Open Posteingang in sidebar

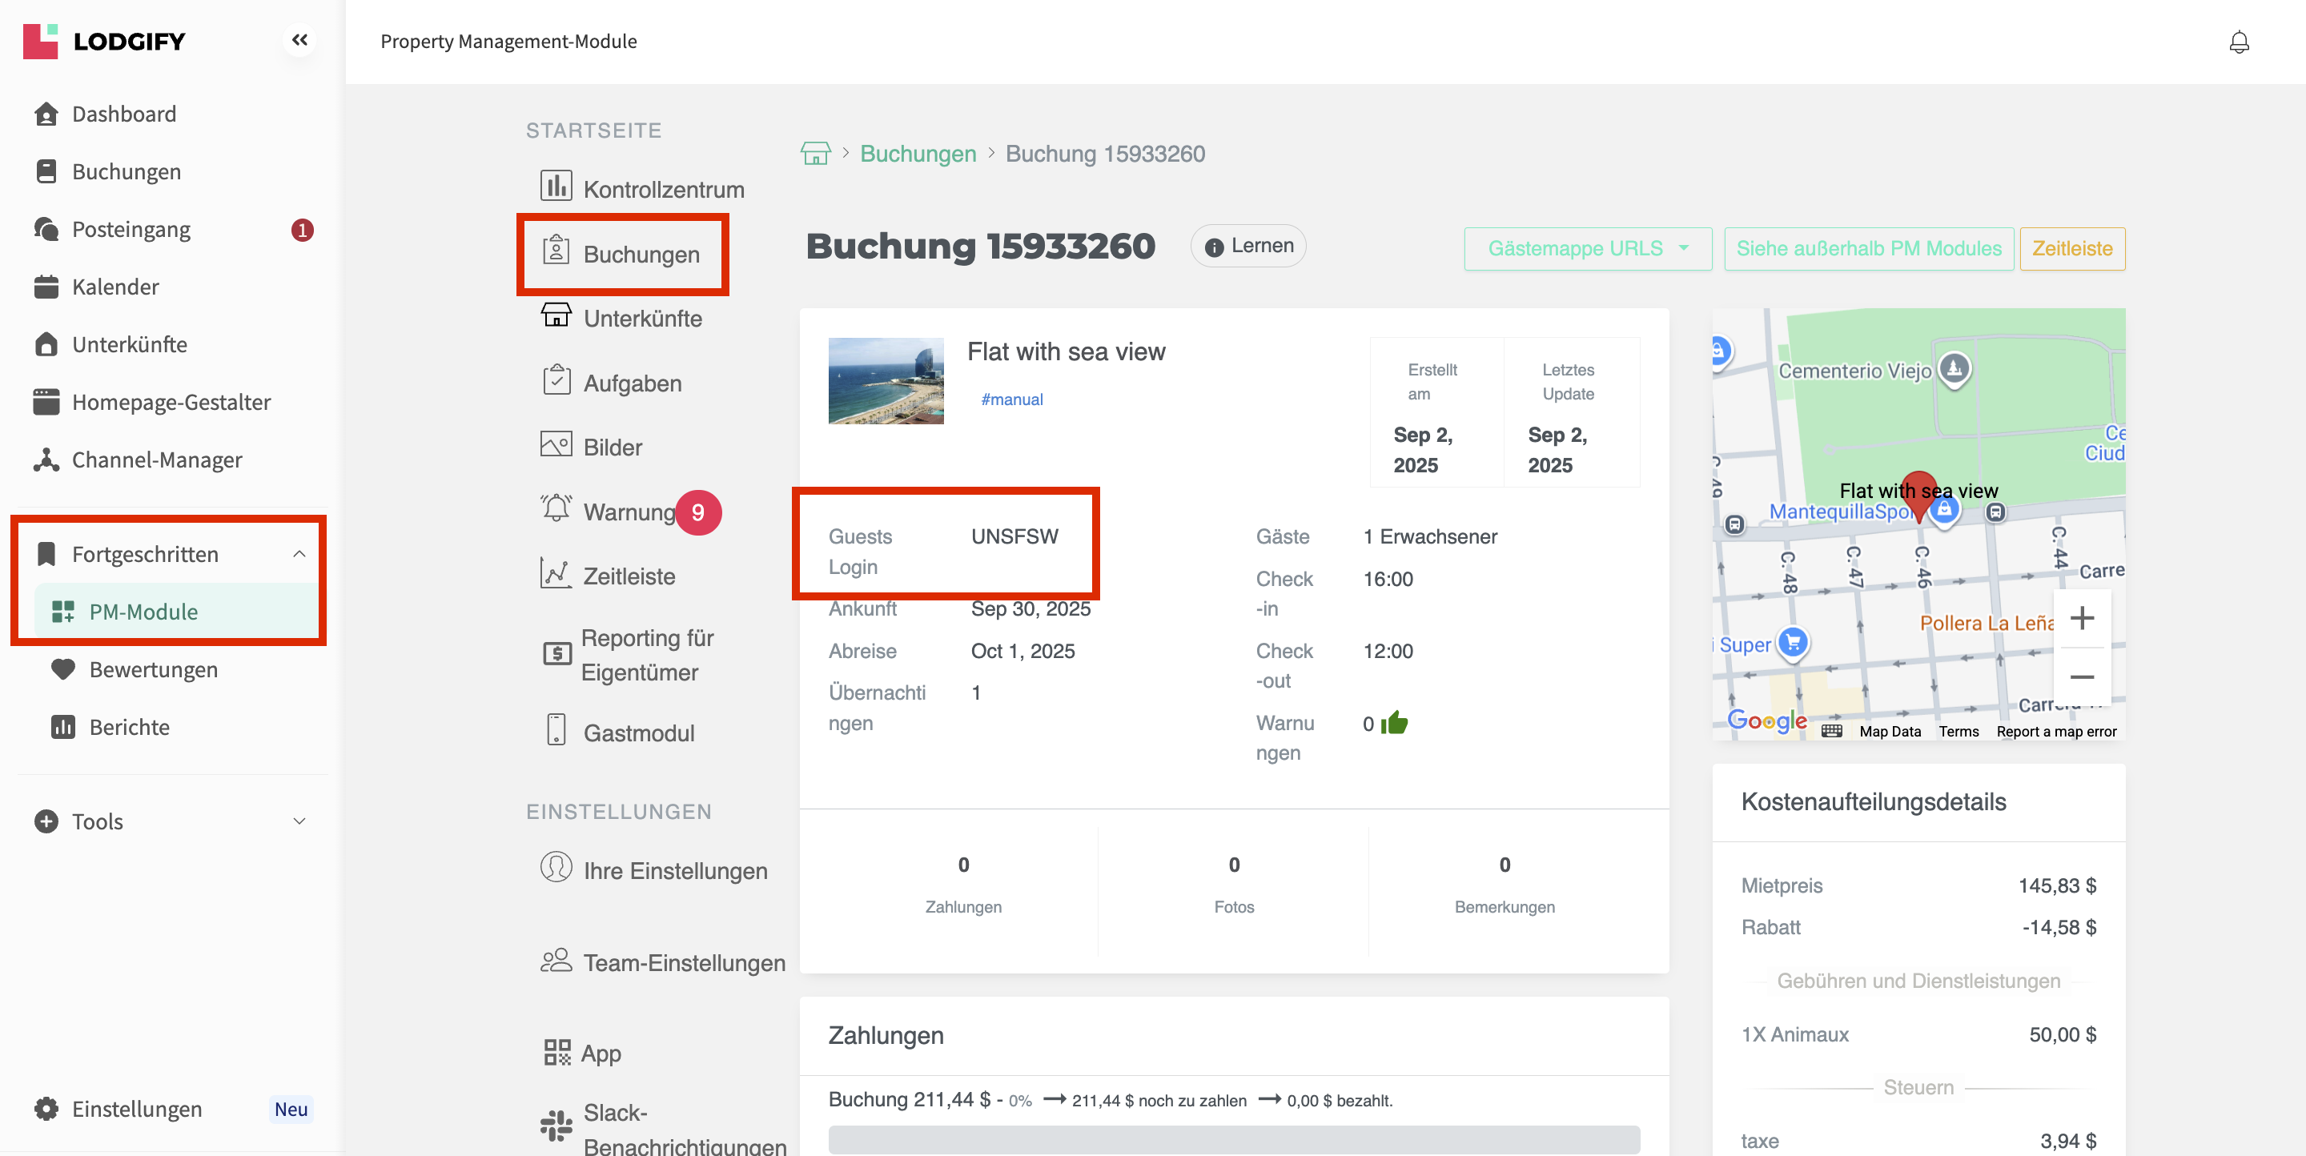[131, 230]
